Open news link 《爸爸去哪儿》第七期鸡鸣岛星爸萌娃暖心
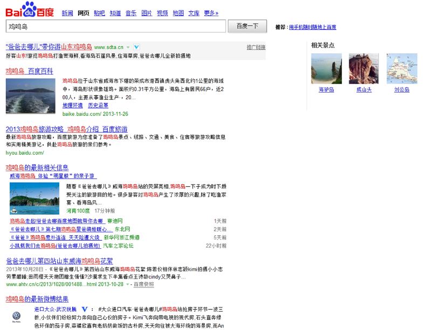The image size is (428, 330). 61,229
